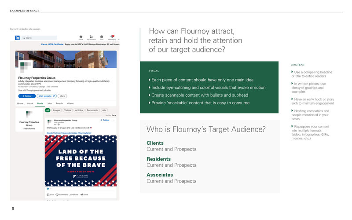Toggle the Documents filter chip

pos(92,110)
